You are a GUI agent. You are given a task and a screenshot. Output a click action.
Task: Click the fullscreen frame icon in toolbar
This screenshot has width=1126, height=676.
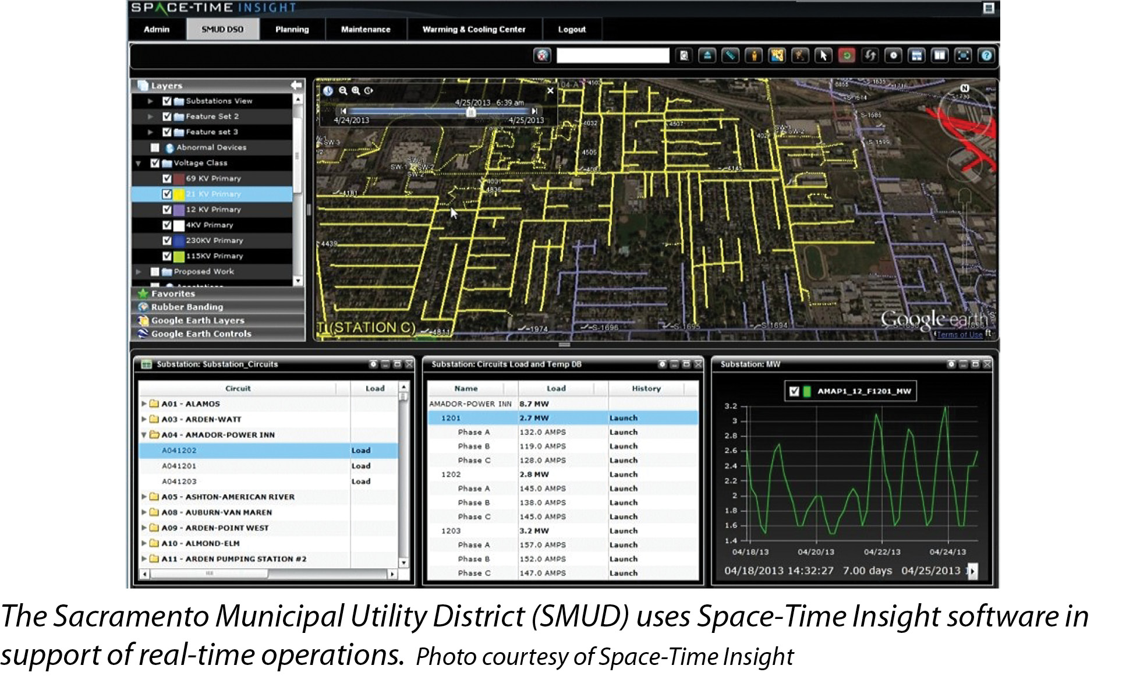964,56
